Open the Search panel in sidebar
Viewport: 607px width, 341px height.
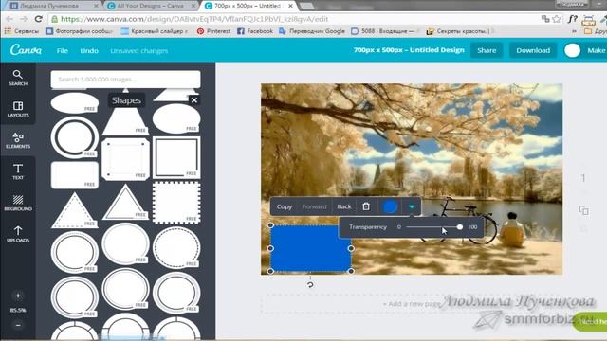click(x=18, y=78)
